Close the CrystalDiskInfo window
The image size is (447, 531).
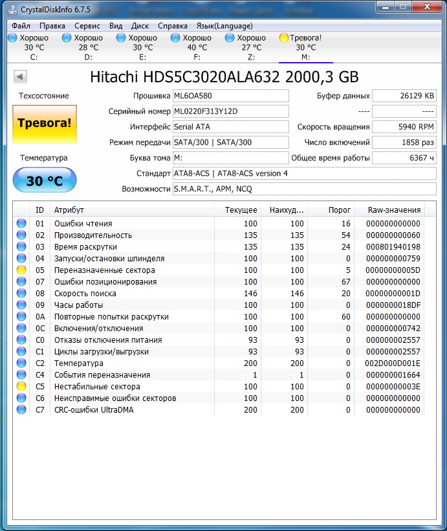click(x=427, y=6)
